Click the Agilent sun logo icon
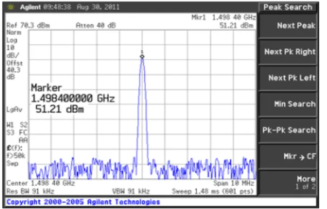 click(x=11, y=8)
